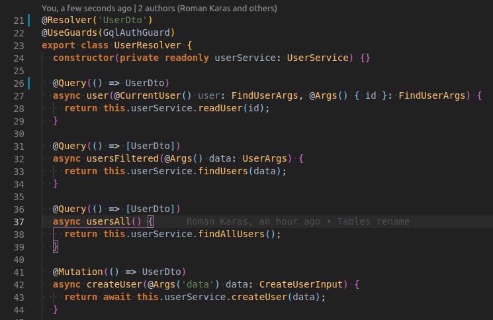Viewport: 493px width, 320px height.
Task: Click readUser method call on line 28
Action: point(220,108)
